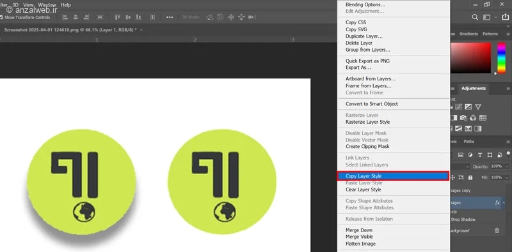Open the Opacity dropdown arrow
Viewport: 512px width, 252px height.
click(x=507, y=167)
